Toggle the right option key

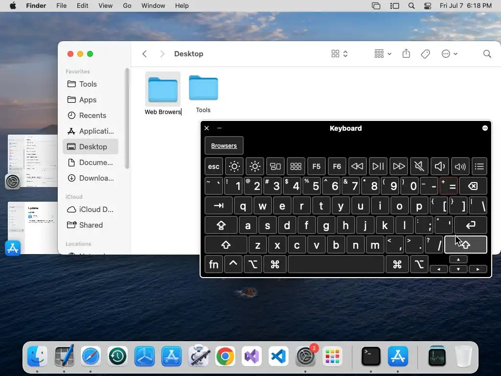point(419,264)
